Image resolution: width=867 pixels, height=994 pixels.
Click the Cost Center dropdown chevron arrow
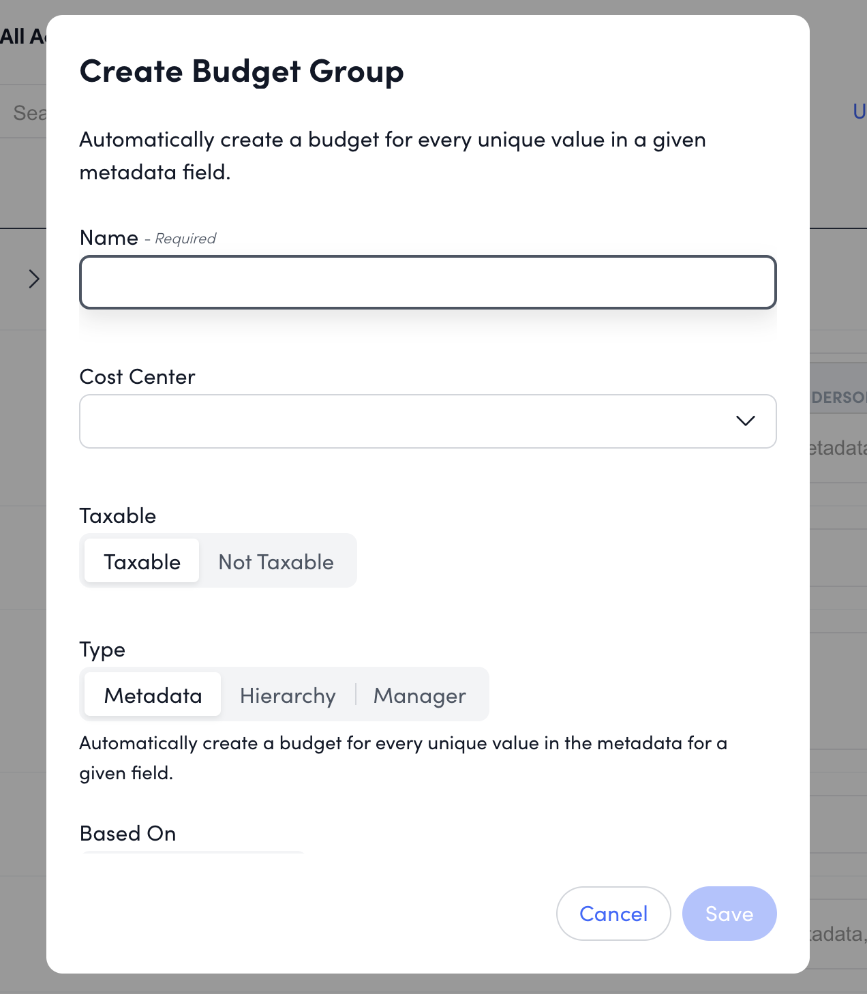745,421
